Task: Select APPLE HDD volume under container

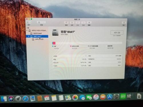Action: [x=39, y=39]
